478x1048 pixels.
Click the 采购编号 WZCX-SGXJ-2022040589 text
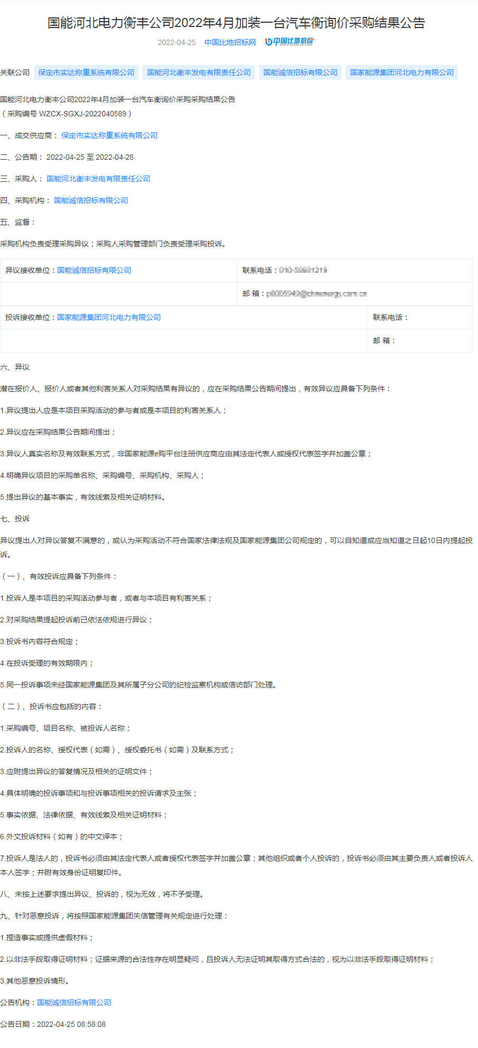(66, 114)
